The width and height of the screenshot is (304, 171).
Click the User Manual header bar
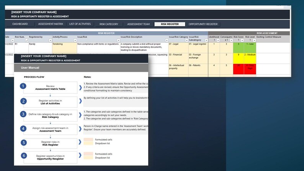click(81, 68)
